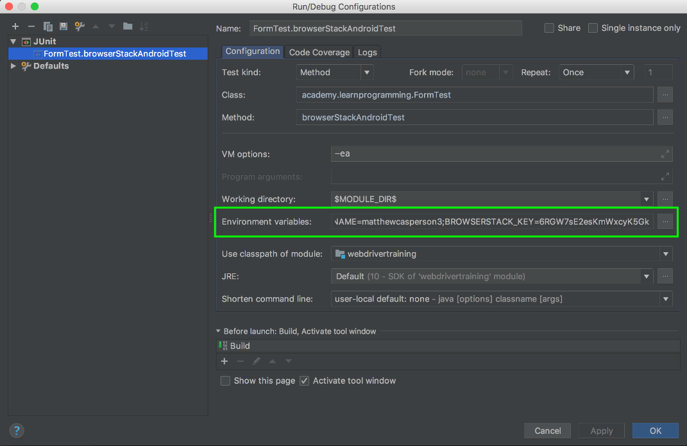Click into the configuration Name field
Image resolution: width=687 pixels, height=446 pixels.
tap(385, 28)
